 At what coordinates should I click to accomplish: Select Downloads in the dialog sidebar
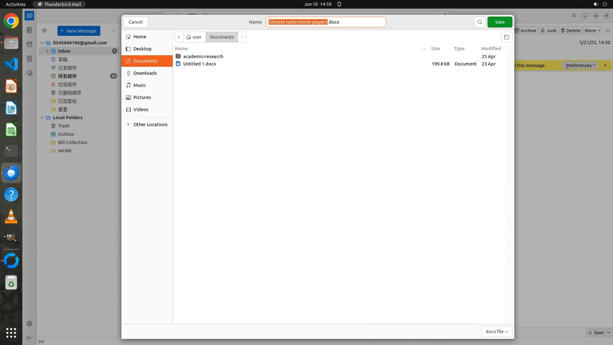coord(145,73)
